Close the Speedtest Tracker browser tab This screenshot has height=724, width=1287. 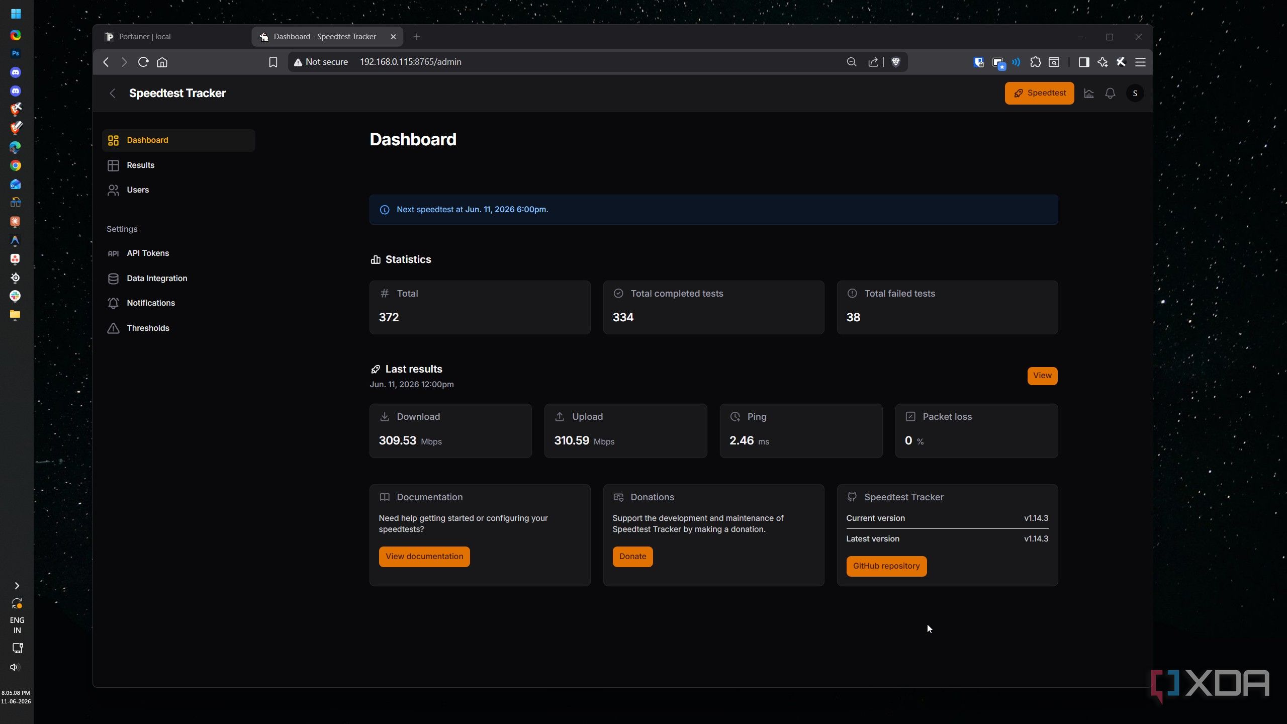[x=393, y=37]
